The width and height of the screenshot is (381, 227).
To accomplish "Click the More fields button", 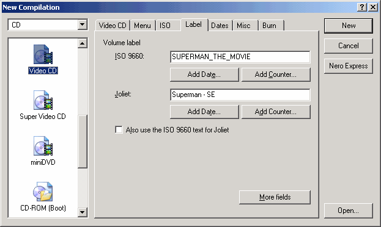I will click(275, 197).
